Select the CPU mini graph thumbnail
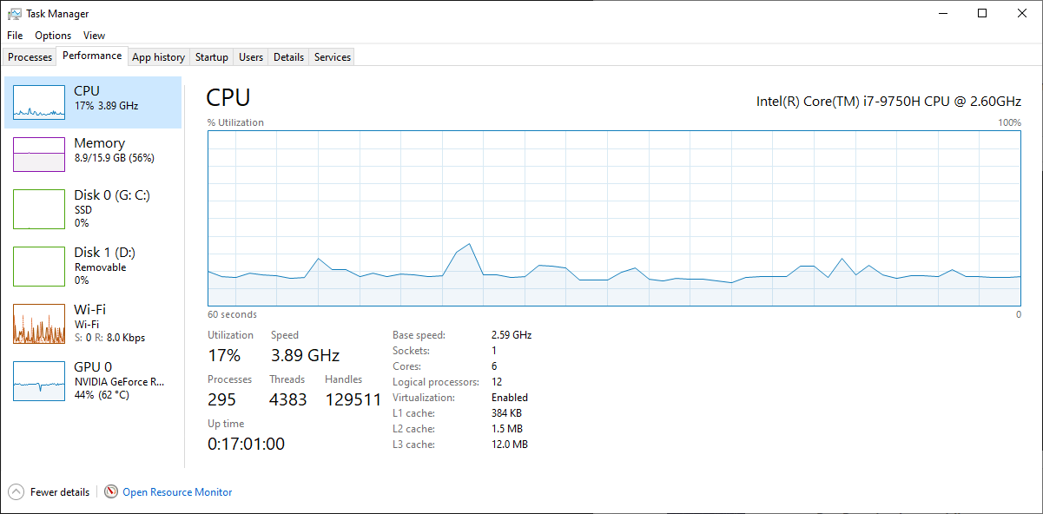The height and width of the screenshot is (514, 1043). coord(39,102)
